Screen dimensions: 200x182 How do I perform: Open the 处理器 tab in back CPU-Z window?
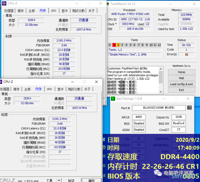point(9,11)
